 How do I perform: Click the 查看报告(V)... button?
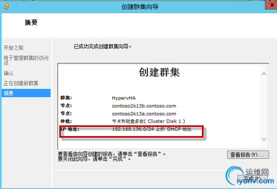pos(248,155)
